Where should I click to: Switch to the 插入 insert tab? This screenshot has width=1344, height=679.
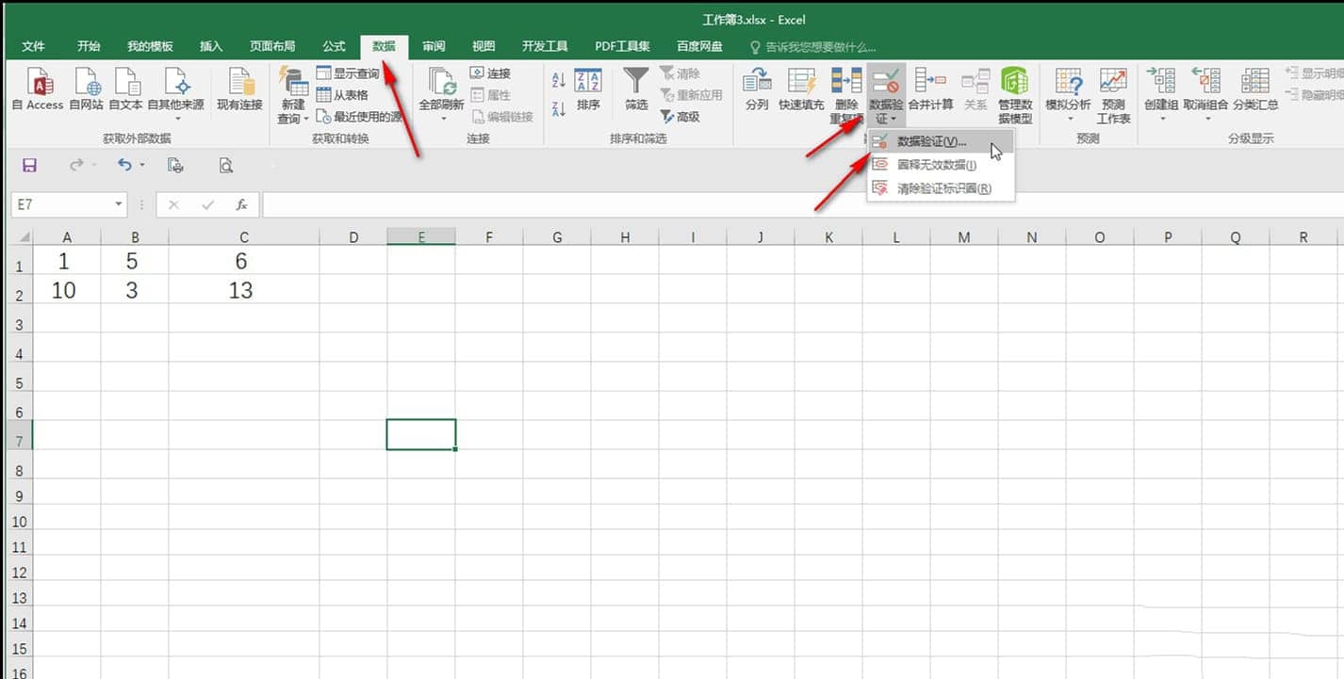[211, 46]
